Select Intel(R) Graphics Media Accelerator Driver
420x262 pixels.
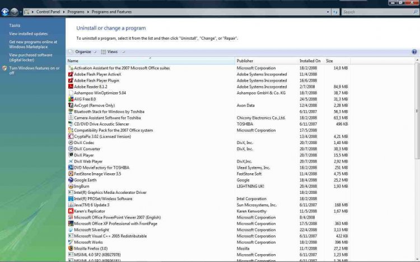coord(208,193)
